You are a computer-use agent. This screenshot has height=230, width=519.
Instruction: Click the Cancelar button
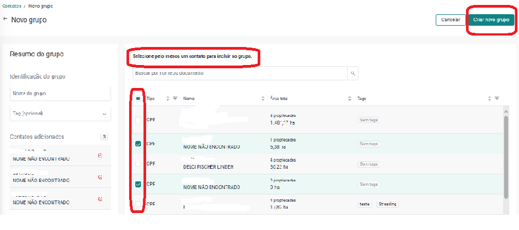pyautogui.click(x=451, y=20)
